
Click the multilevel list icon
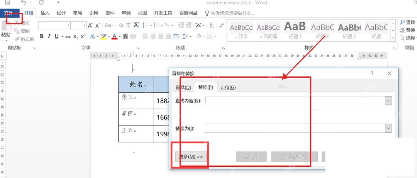click(168, 25)
